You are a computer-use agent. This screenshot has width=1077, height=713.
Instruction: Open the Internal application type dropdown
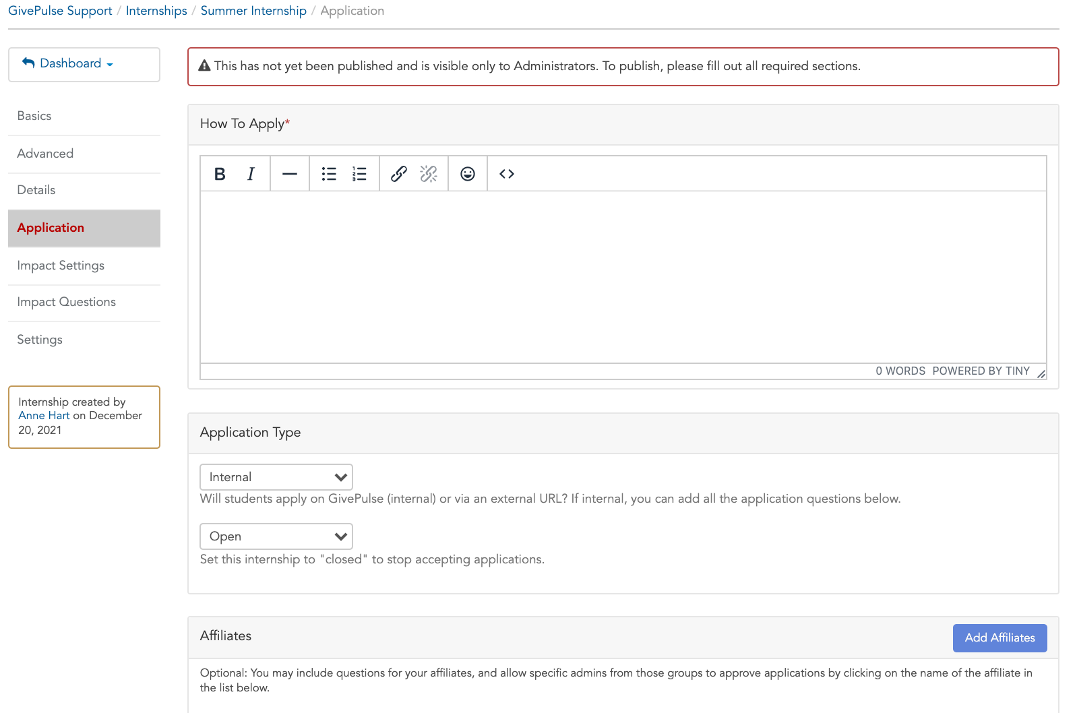[276, 477]
